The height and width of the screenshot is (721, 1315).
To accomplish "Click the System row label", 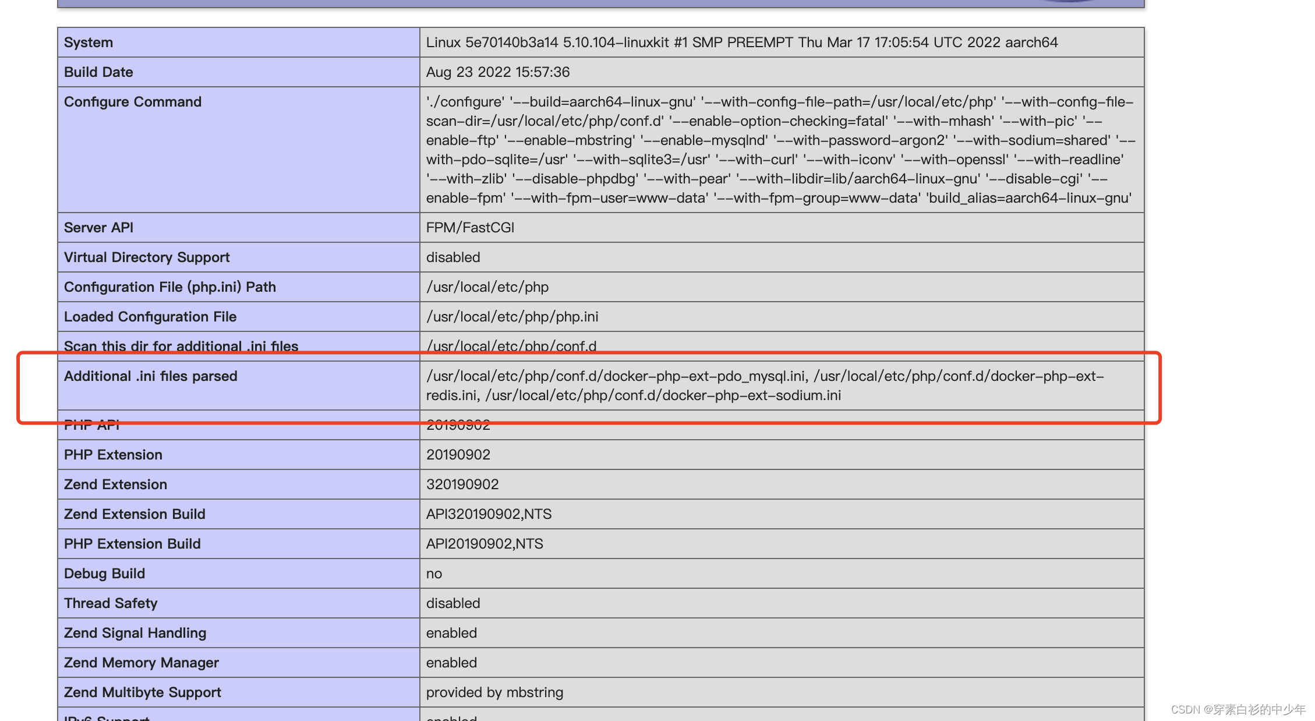I will (89, 43).
